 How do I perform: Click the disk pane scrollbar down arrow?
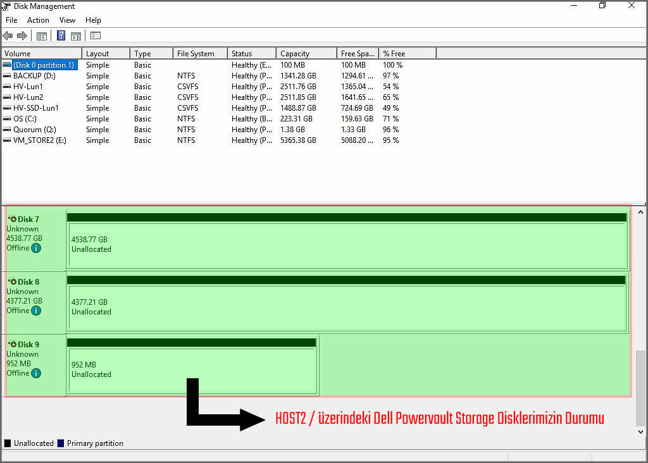coord(640,432)
